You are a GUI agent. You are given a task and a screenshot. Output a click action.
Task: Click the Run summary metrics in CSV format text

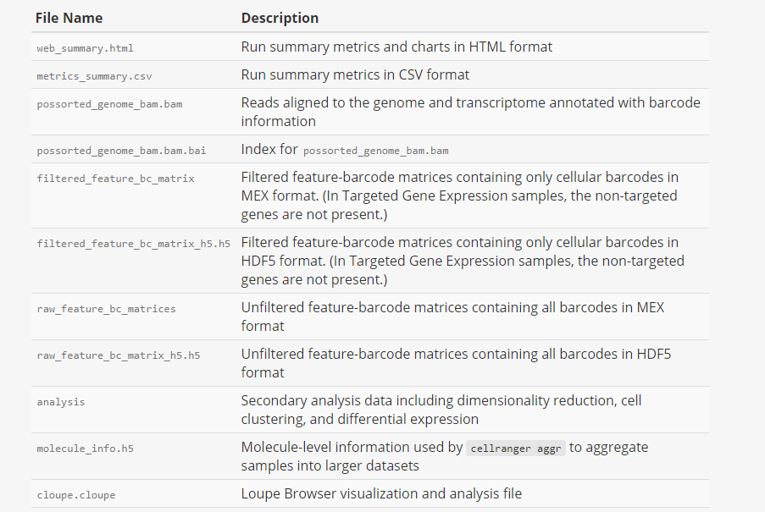point(355,75)
